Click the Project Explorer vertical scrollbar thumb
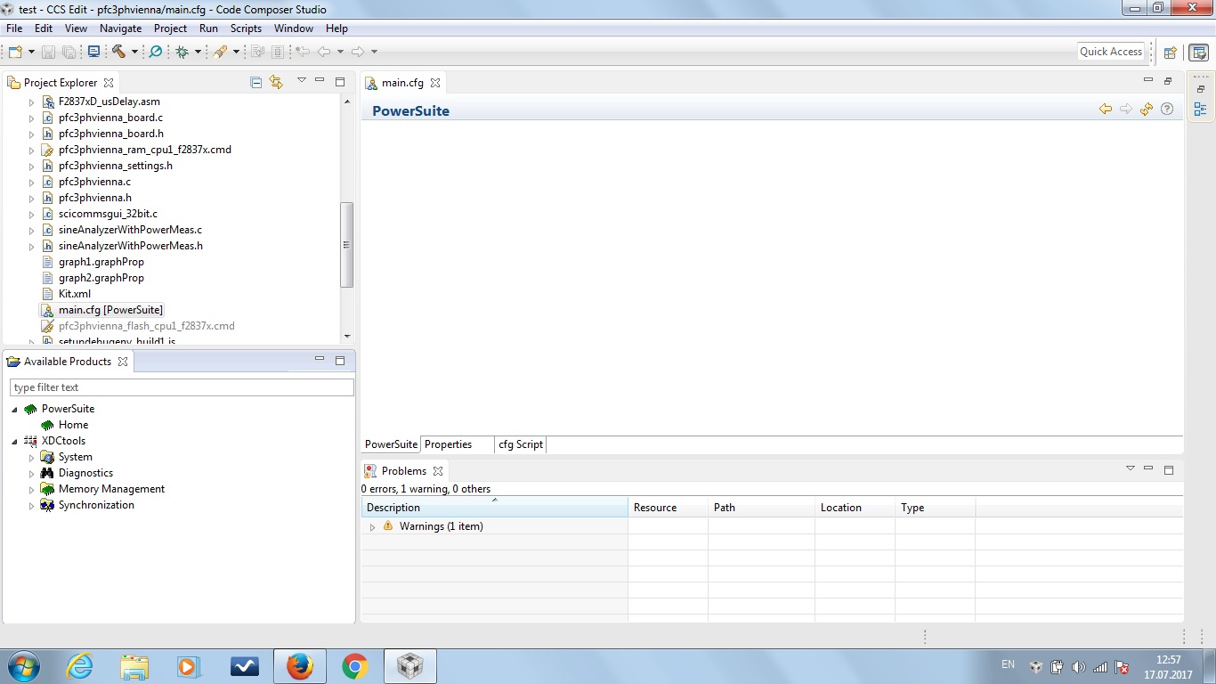 (347, 245)
